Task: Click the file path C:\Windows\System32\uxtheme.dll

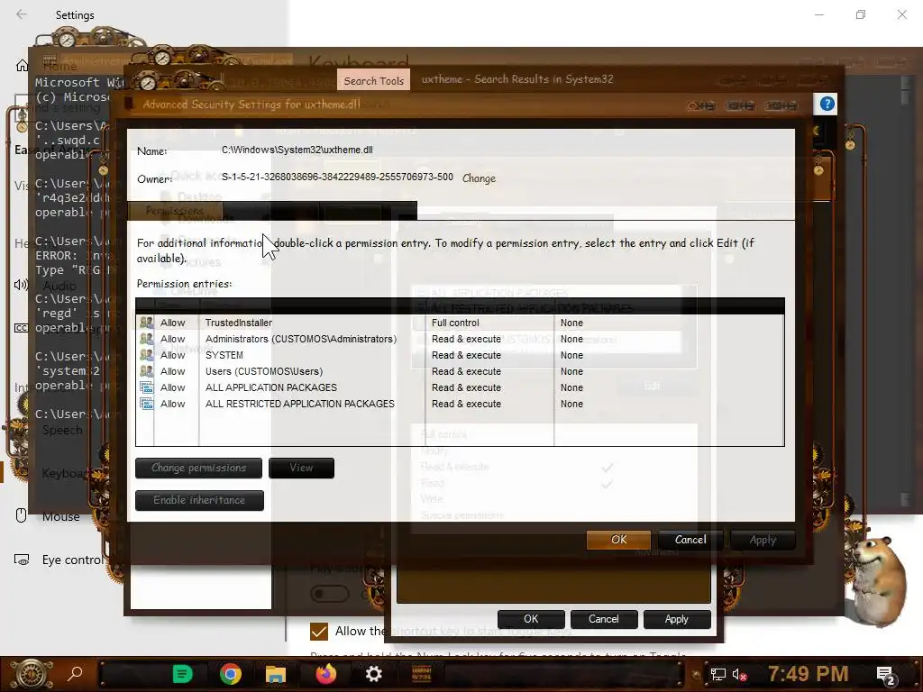Action: coord(297,150)
